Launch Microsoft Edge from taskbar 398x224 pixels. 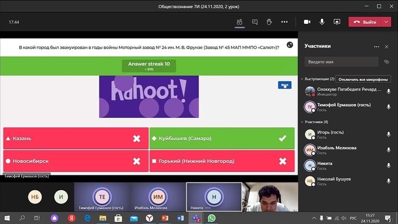(87, 218)
